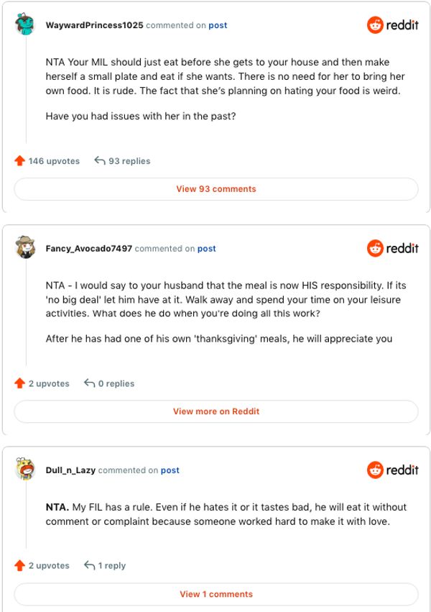Click Dull_n_Lazy's avatar icon

[26, 470]
